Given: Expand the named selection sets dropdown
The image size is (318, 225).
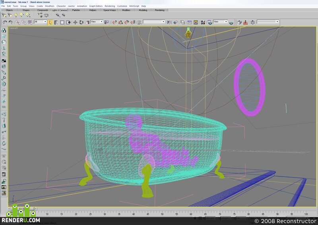Looking at the screenshot, I should [154, 22].
